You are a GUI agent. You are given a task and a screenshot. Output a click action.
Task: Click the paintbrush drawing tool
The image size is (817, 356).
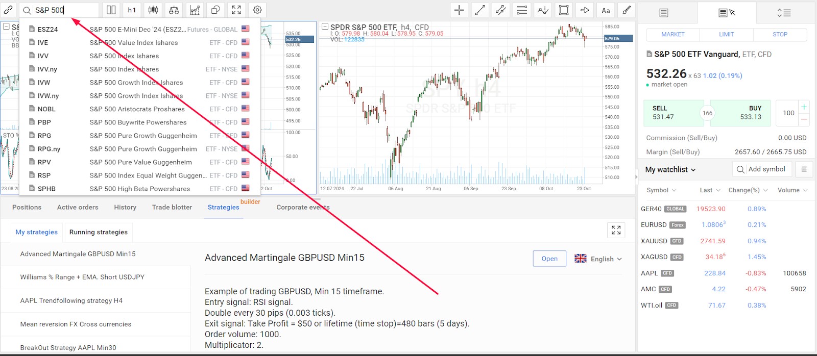(x=627, y=10)
